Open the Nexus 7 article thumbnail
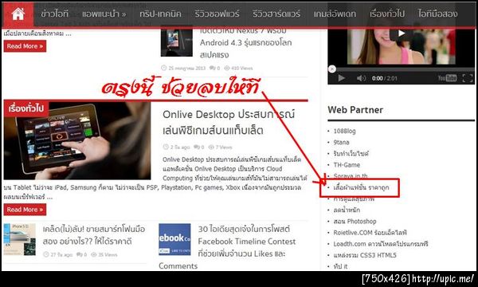 (177, 42)
